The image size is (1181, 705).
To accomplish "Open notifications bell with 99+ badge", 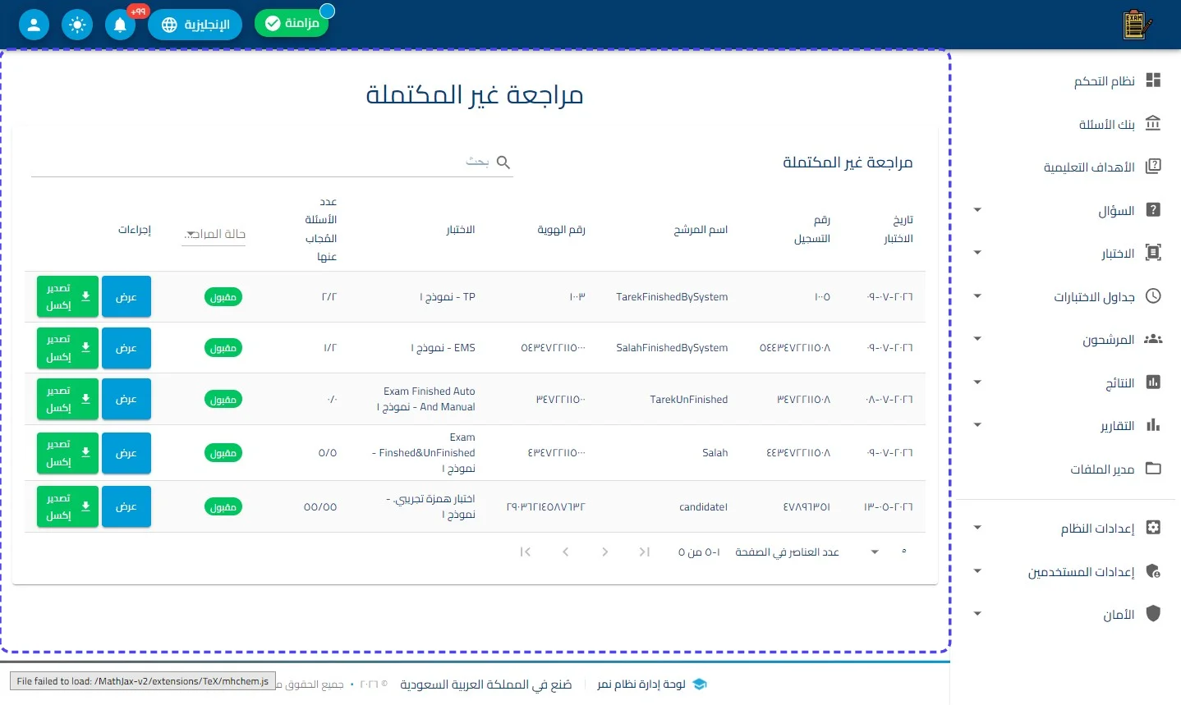I will click(120, 25).
